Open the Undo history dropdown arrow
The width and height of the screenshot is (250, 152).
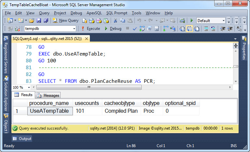click(x=145, y=20)
